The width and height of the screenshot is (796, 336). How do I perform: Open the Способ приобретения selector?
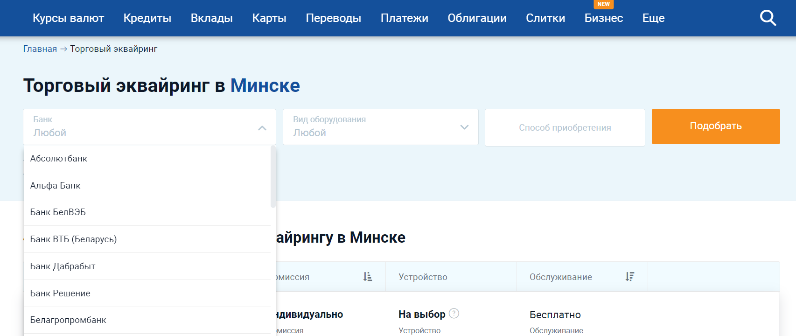(565, 127)
